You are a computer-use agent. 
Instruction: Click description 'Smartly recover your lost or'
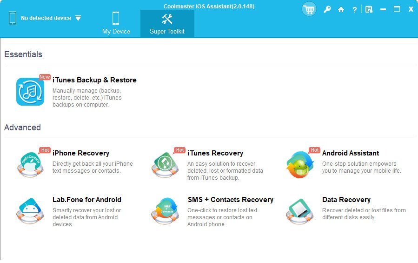86,210
